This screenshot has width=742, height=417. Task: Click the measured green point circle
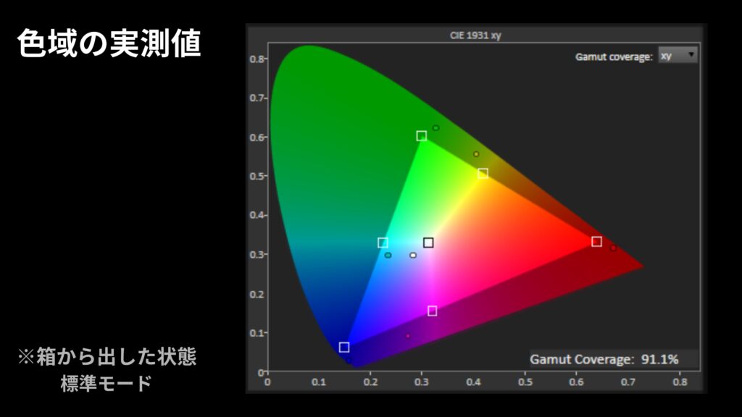click(435, 127)
